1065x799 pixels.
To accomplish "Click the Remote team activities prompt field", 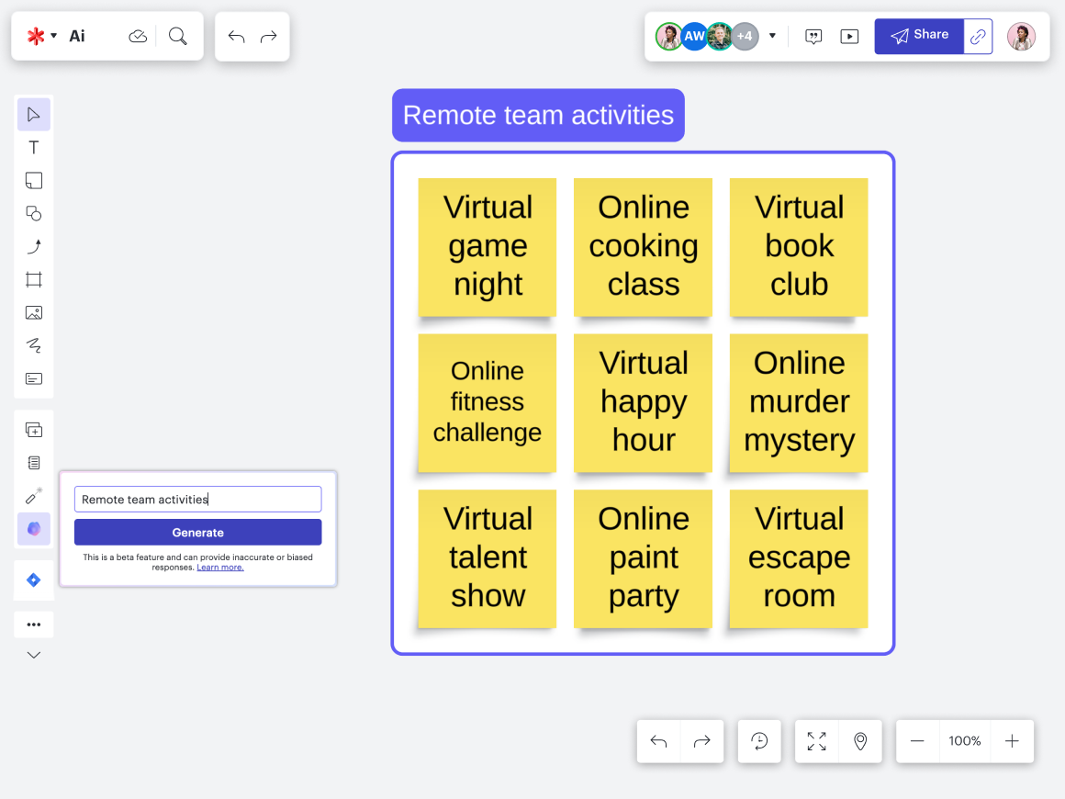I will [197, 500].
